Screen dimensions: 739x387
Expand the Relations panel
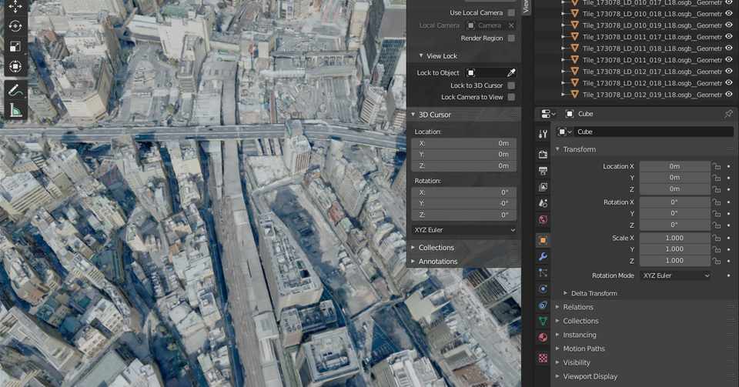pos(557,307)
